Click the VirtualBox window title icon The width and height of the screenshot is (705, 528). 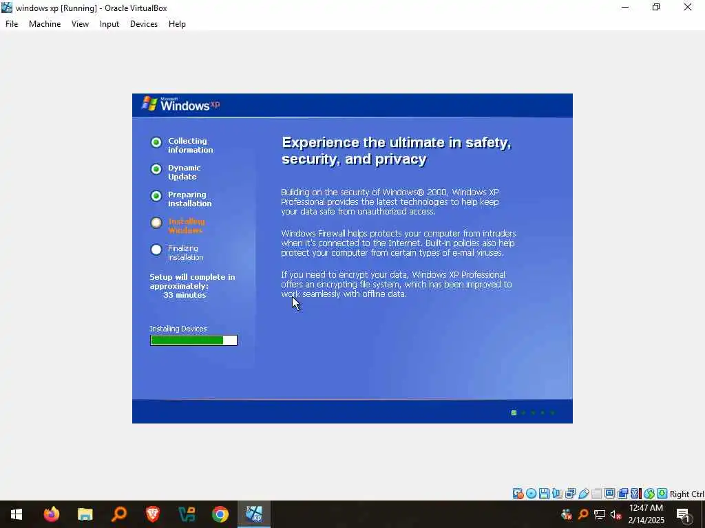pyautogui.click(x=7, y=8)
